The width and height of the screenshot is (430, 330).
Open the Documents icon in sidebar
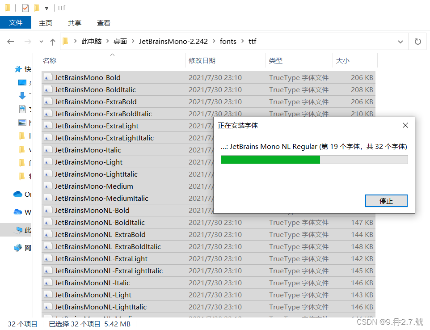click(x=22, y=109)
